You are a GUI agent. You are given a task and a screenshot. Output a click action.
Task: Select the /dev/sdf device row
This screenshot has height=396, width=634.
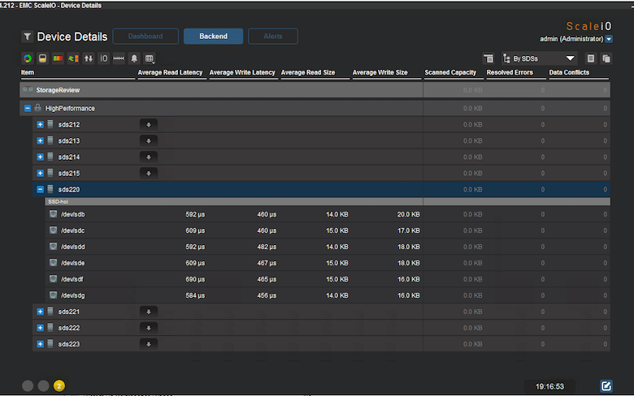click(328, 279)
